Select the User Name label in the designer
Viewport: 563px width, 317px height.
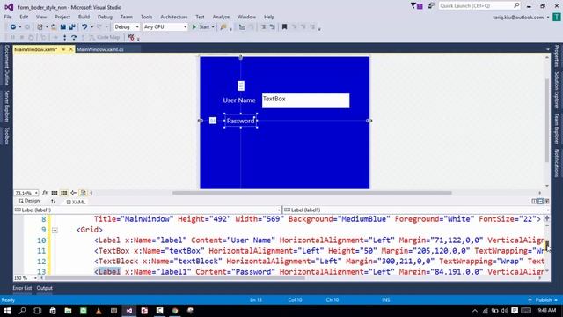pyautogui.click(x=239, y=100)
